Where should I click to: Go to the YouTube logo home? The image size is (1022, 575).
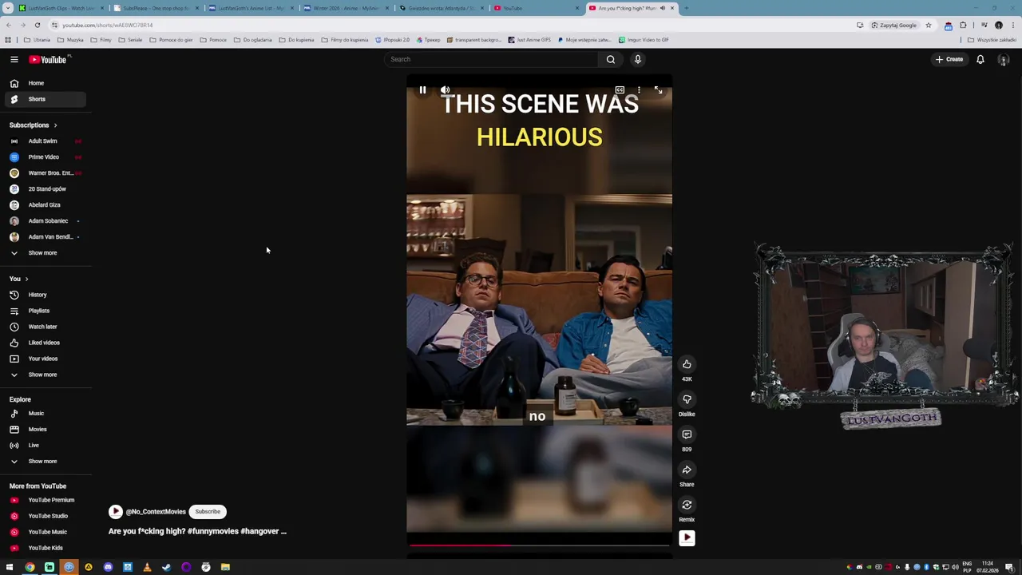click(50, 59)
